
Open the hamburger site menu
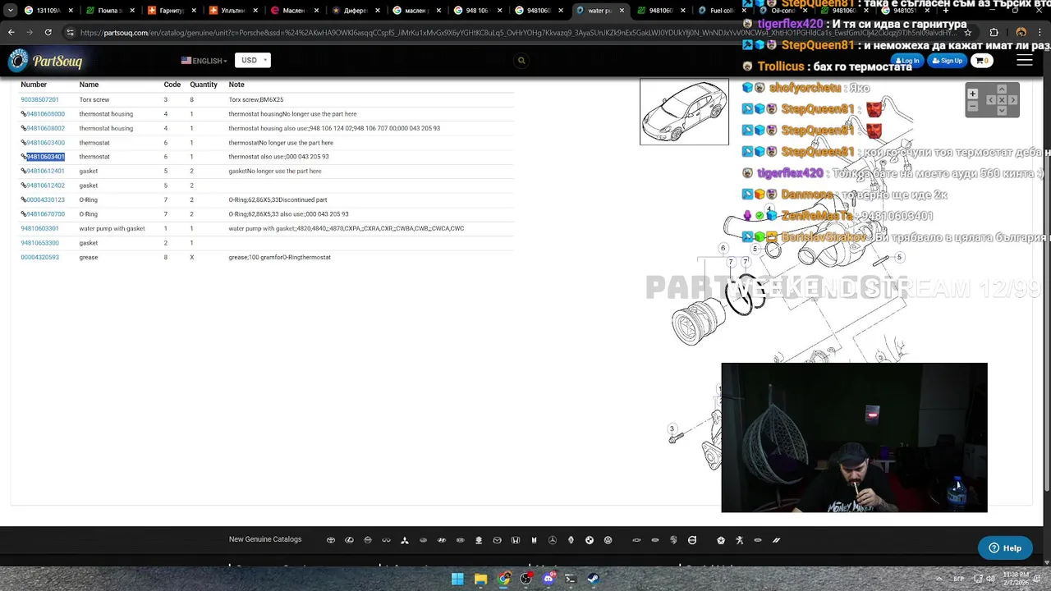coord(1024,60)
